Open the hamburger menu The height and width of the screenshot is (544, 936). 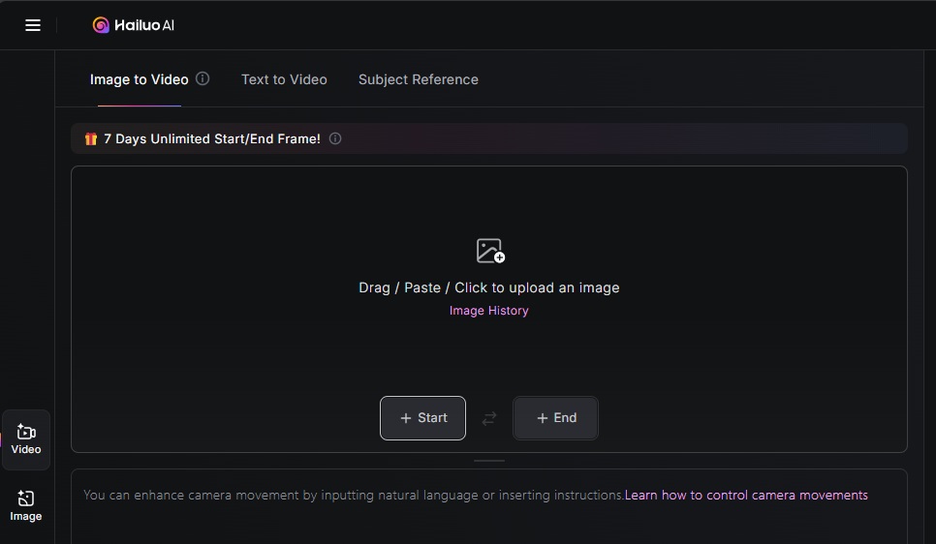33,25
